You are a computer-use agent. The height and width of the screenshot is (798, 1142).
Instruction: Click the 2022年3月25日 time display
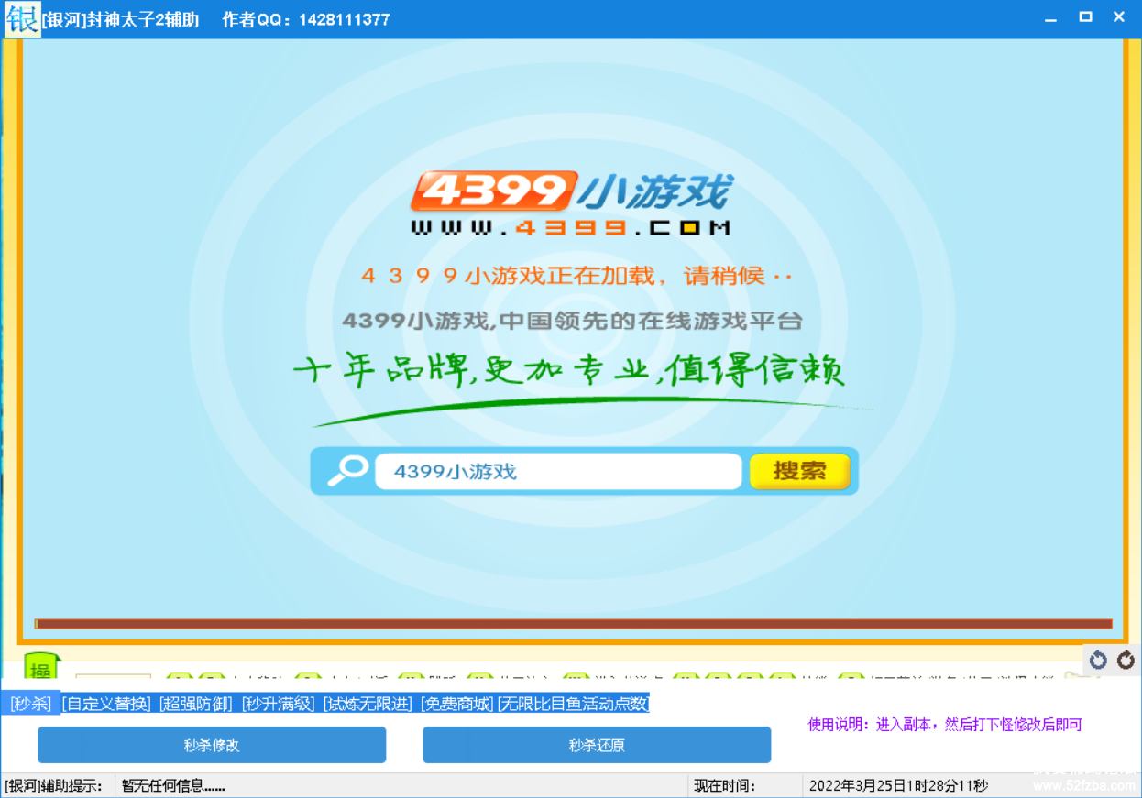898,785
